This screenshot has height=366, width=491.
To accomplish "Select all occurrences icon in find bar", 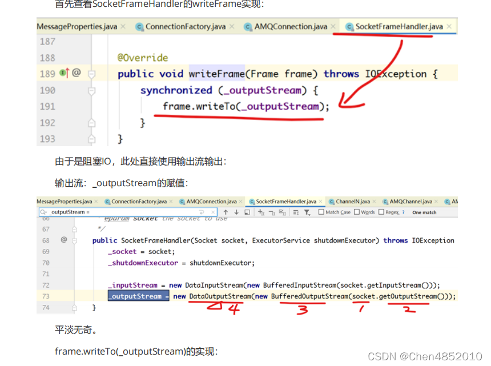I will click(x=283, y=212).
